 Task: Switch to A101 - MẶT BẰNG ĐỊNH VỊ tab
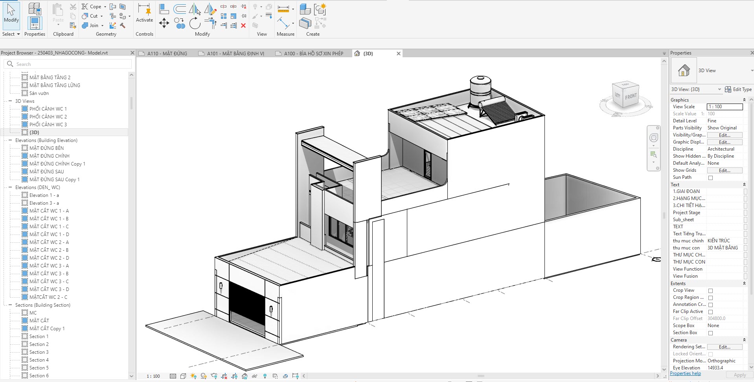[x=235, y=53]
